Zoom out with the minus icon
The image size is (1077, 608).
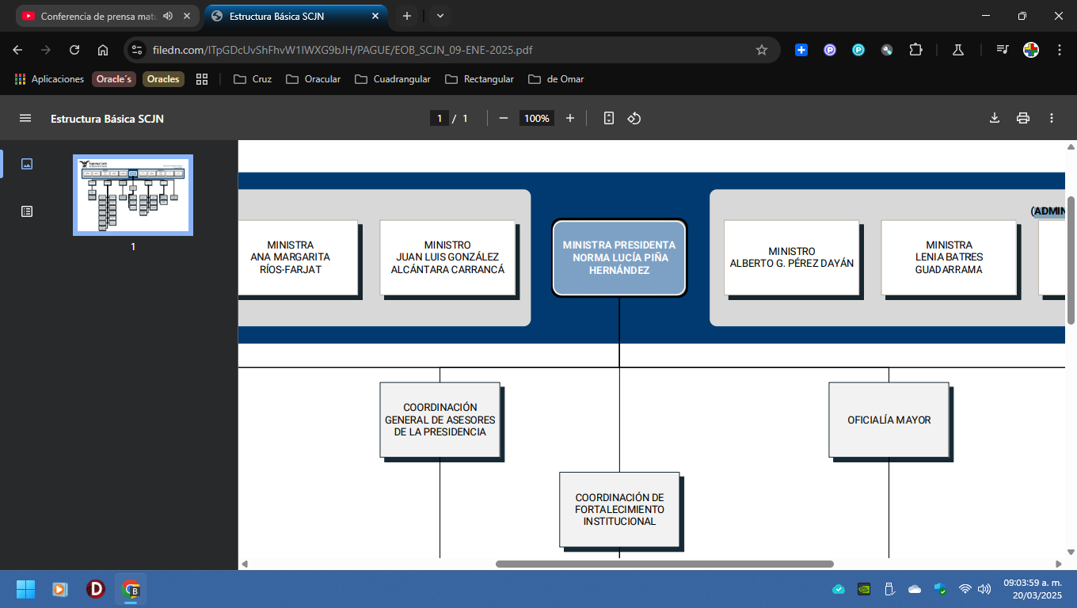point(504,118)
